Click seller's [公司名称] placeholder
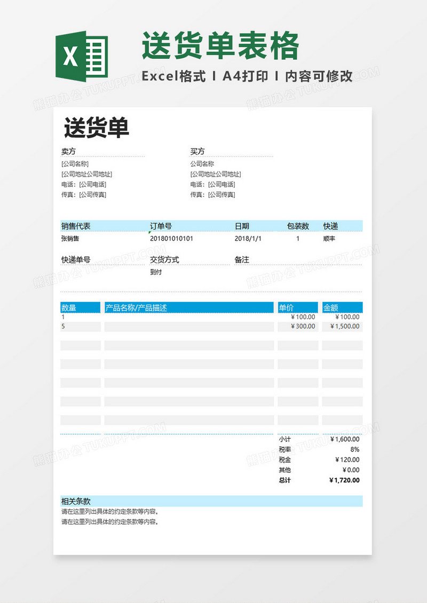The height and width of the screenshot is (603, 427). click(75, 164)
